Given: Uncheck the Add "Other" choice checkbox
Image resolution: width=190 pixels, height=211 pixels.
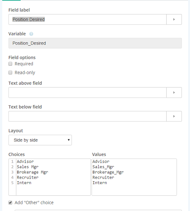Looking at the screenshot, I should tap(11, 202).
